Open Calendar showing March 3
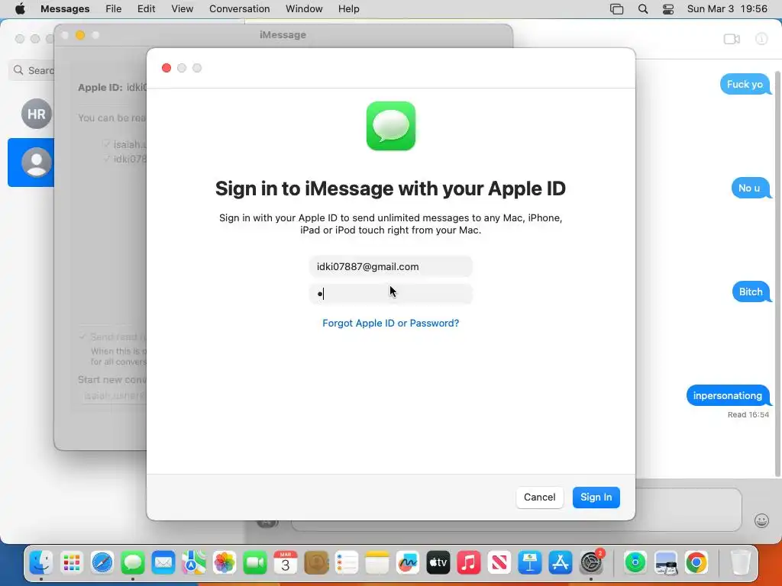This screenshot has width=782, height=586. pyautogui.click(x=286, y=563)
